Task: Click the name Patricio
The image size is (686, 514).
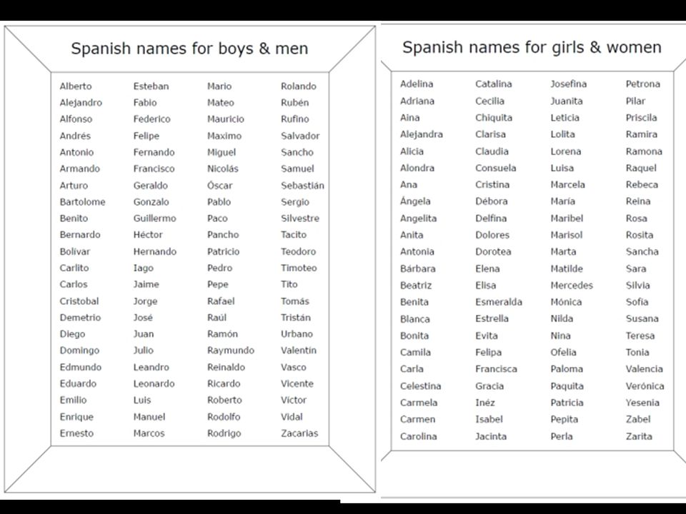Action: [x=224, y=251]
